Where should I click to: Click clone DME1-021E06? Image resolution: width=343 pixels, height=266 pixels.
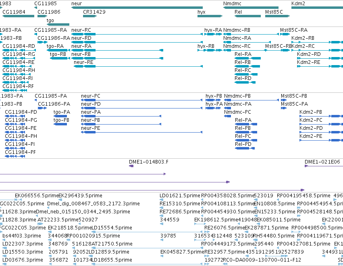pyautogui.click(x=324, y=166)
